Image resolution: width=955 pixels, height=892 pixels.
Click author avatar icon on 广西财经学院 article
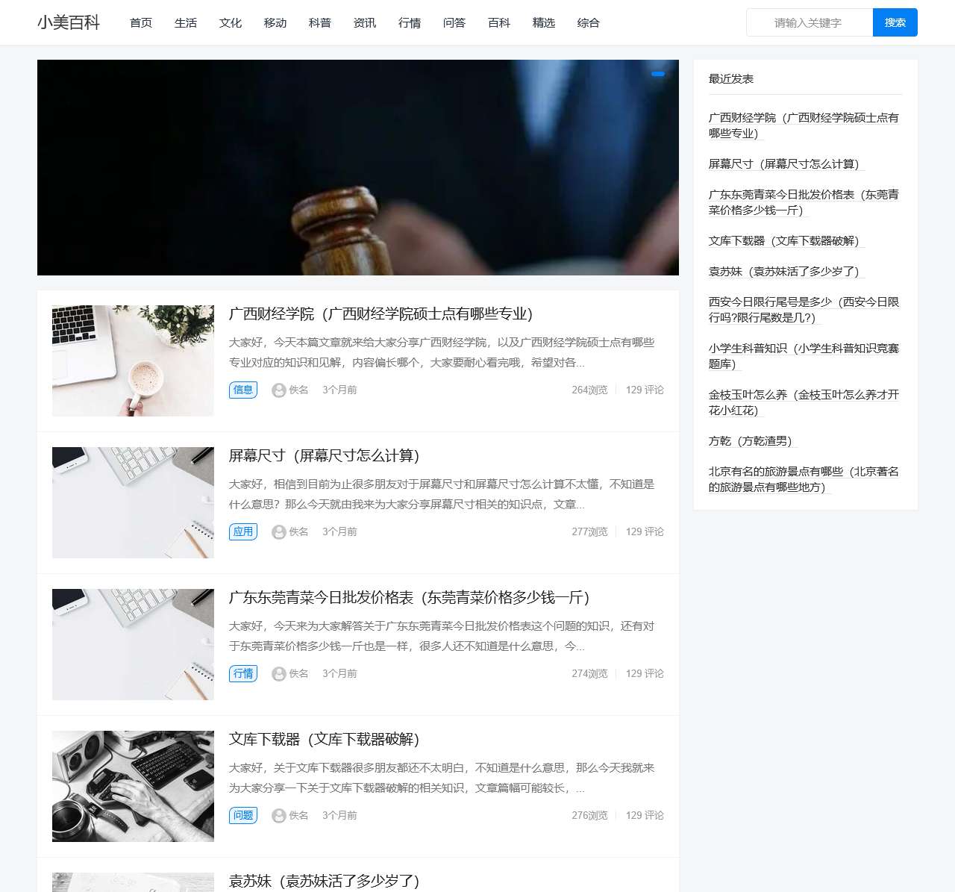click(279, 390)
